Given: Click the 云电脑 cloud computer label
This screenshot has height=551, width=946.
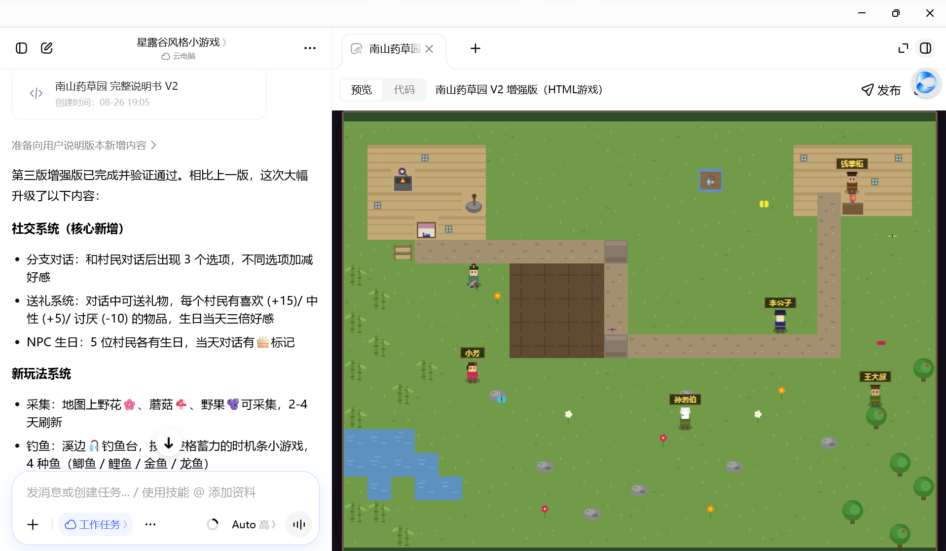Looking at the screenshot, I should pos(179,56).
